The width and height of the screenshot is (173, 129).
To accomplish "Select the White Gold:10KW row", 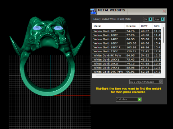I will point(127,63).
